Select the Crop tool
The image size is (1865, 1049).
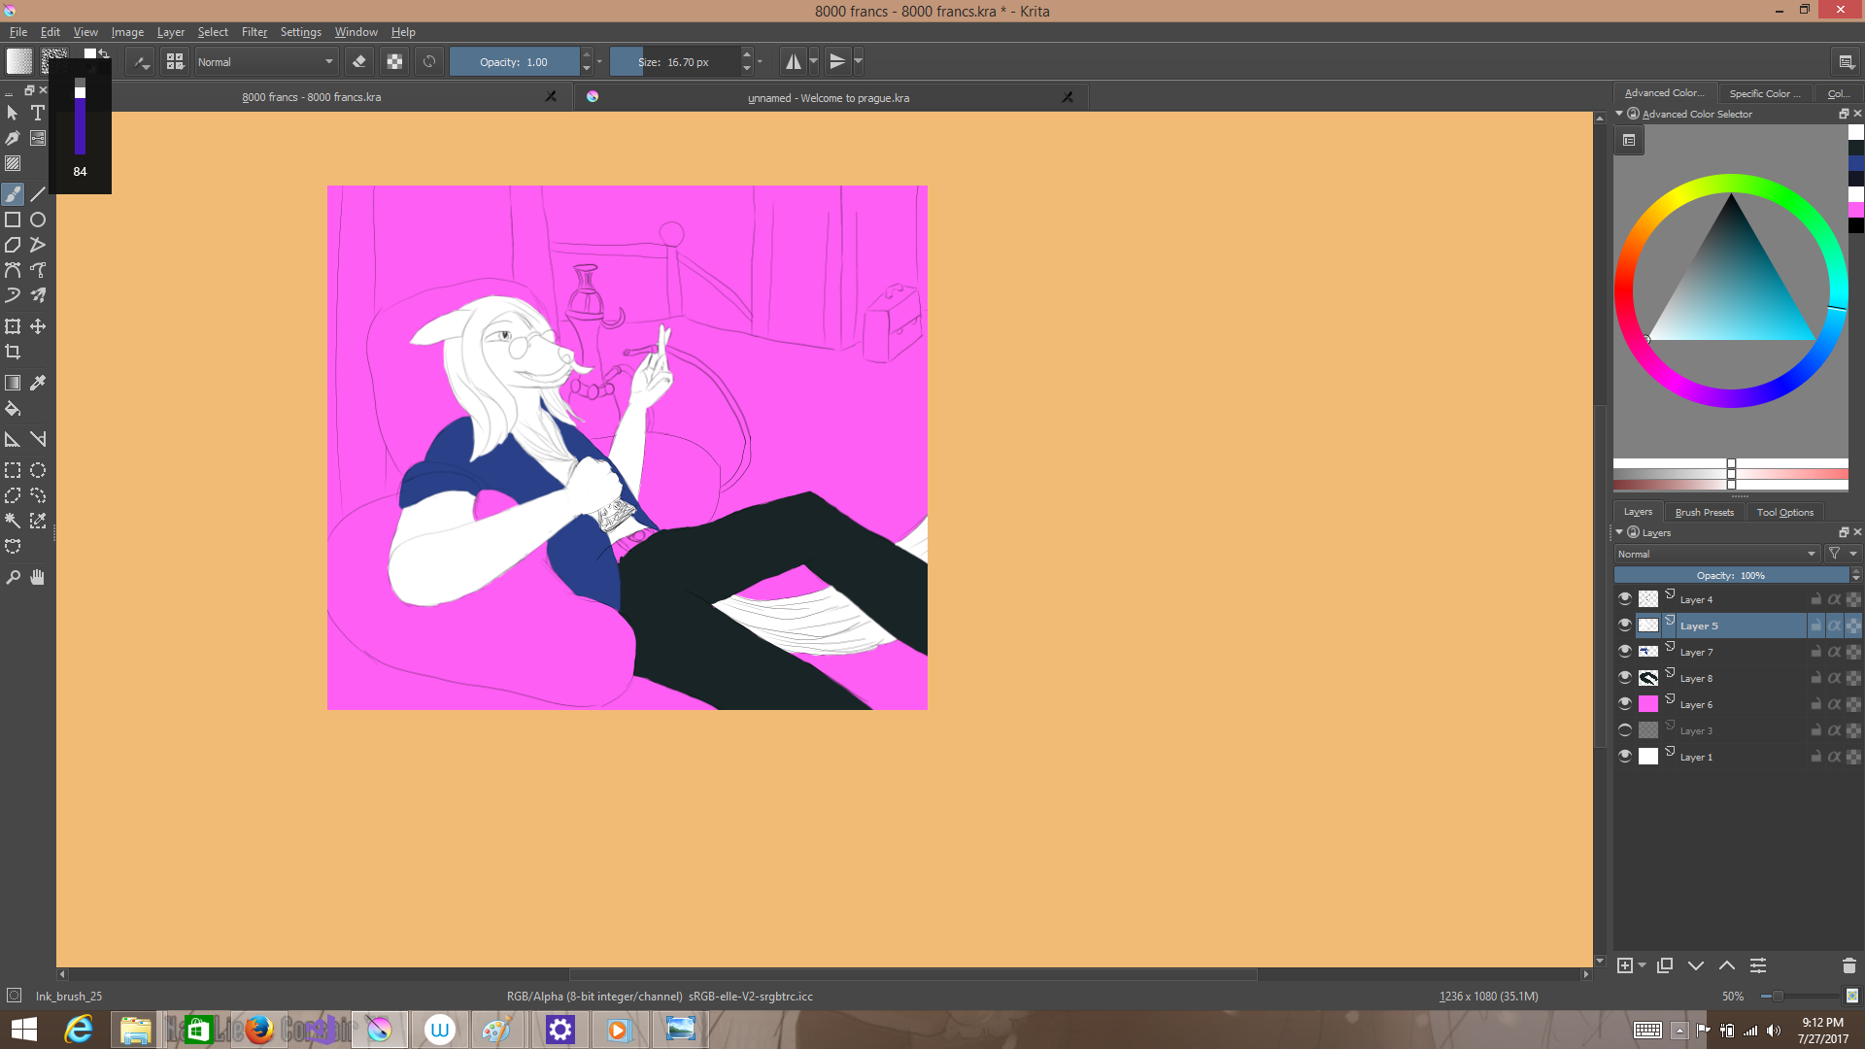coord(13,352)
